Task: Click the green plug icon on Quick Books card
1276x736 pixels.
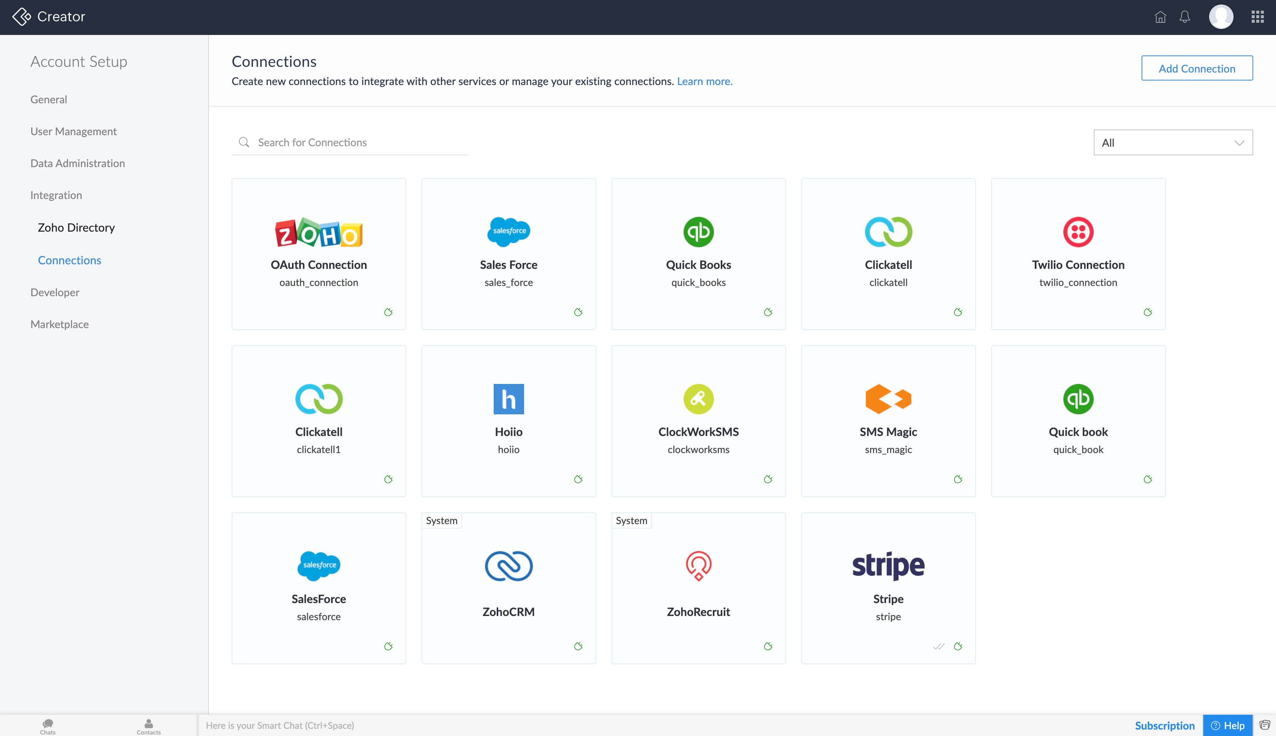Action: click(768, 312)
